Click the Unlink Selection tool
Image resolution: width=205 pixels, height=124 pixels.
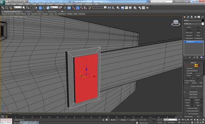point(7,8)
